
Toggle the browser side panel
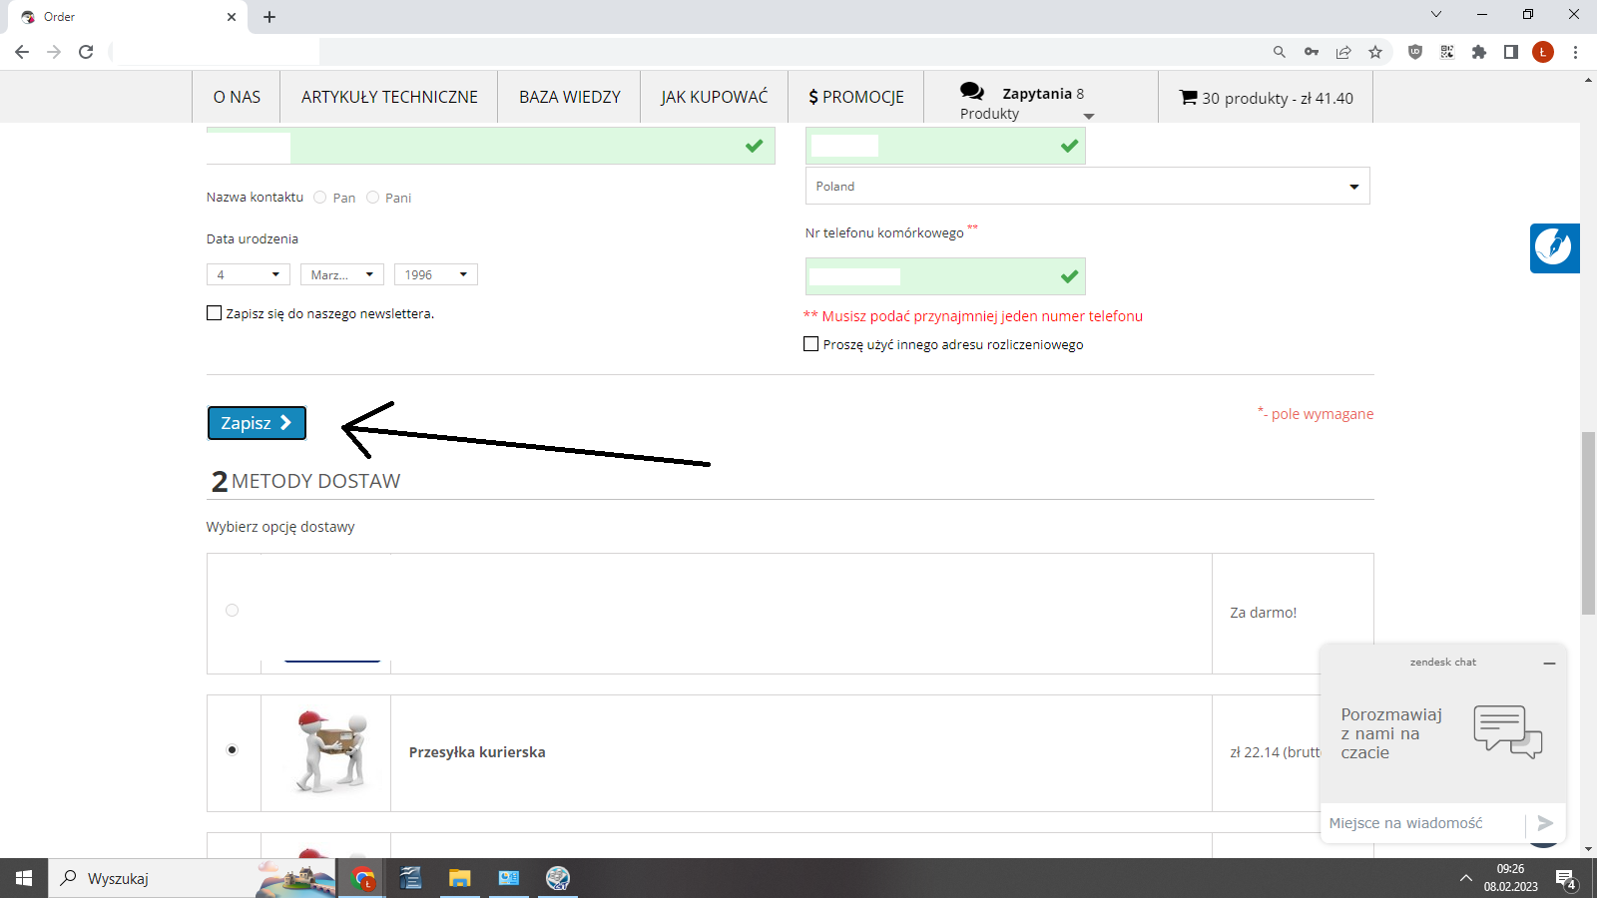click(x=1511, y=52)
